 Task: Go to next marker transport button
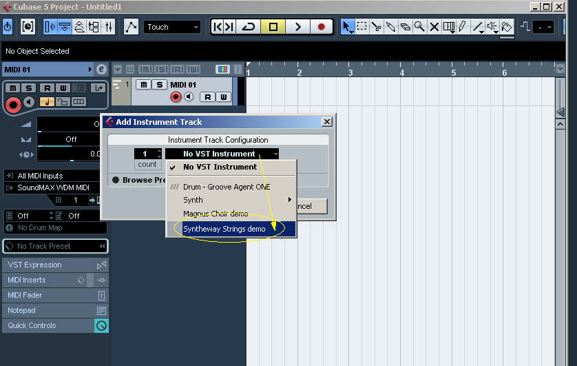pos(229,27)
